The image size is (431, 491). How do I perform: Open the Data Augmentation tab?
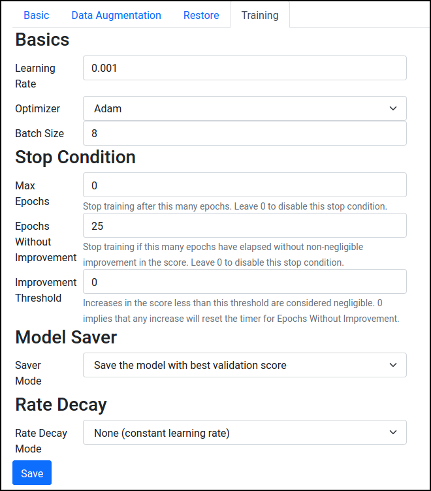pos(116,15)
